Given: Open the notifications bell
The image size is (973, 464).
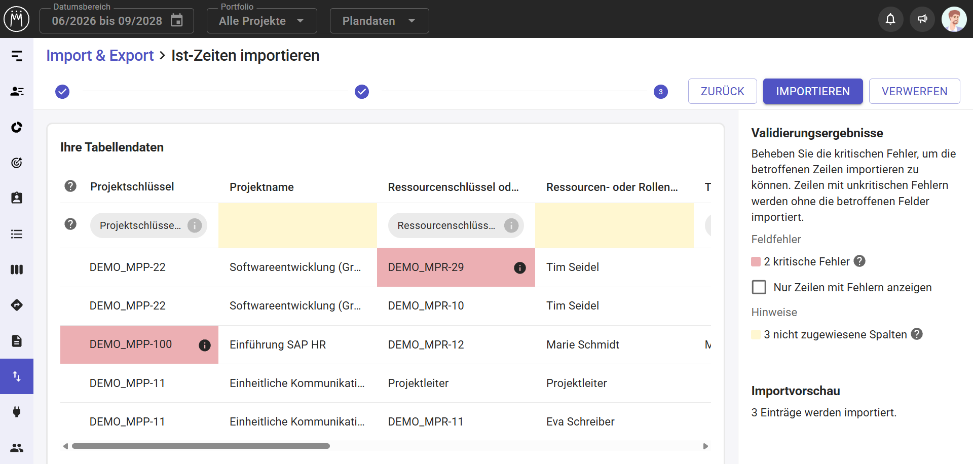Looking at the screenshot, I should coord(890,19).
